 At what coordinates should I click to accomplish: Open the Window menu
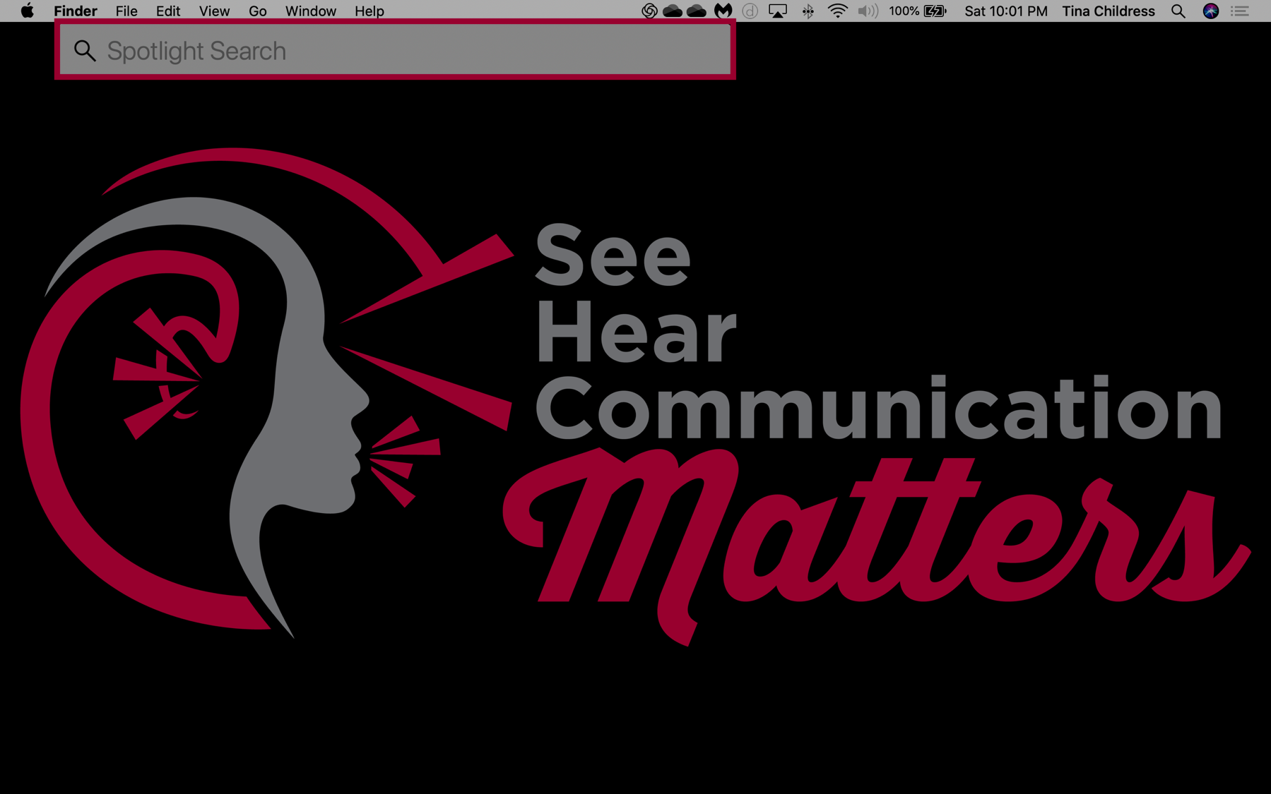tap(310, 11)
